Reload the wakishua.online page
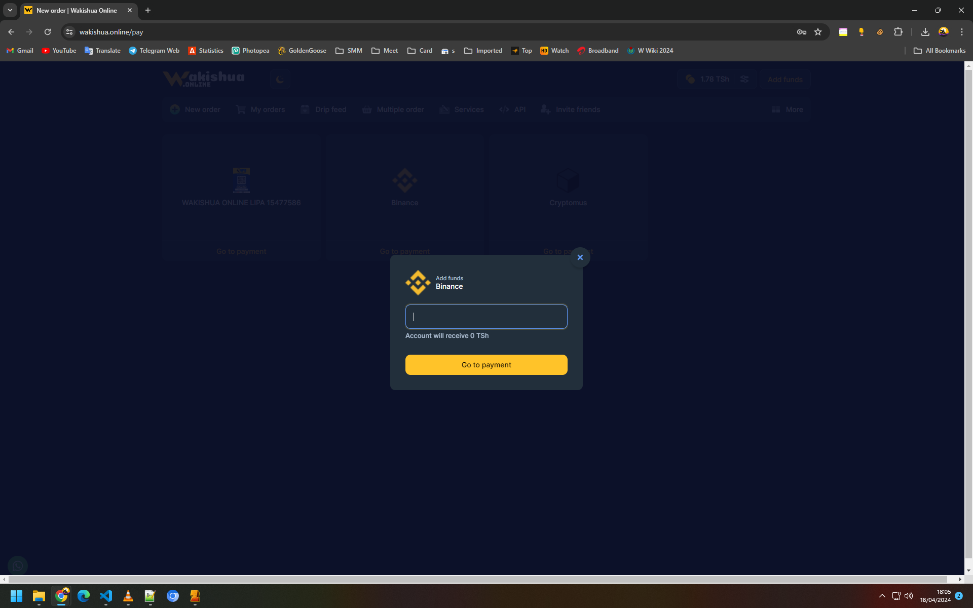 click(48, 32)
